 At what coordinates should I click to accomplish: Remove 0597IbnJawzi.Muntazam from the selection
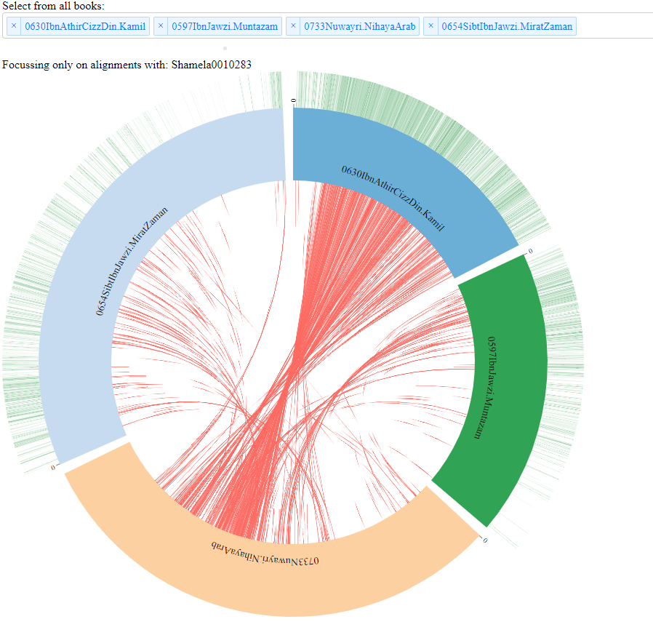160,26
